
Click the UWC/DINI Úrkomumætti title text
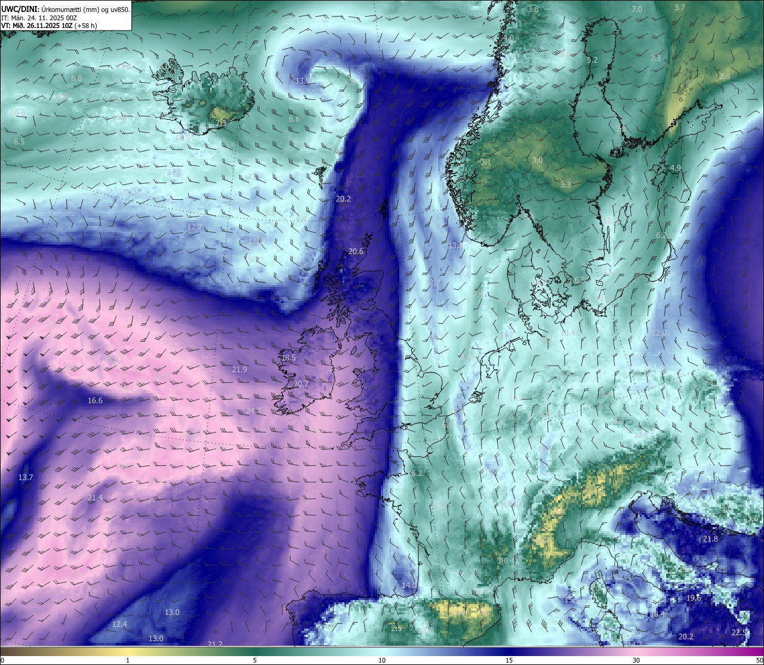point(66,9)
